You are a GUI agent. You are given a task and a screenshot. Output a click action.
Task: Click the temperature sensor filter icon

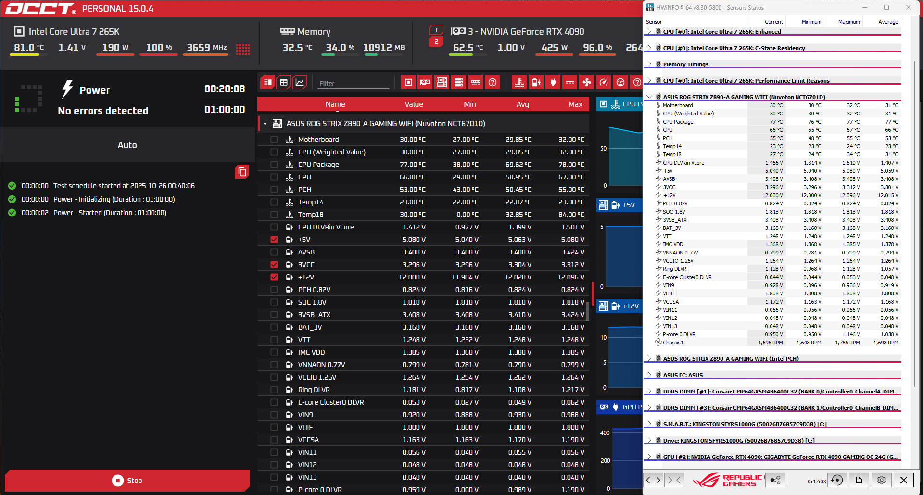point(519,82)
